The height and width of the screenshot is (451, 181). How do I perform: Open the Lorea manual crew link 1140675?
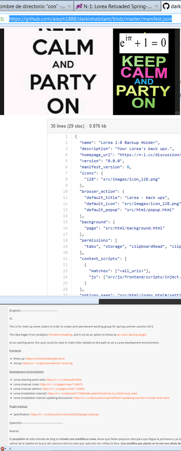[x=56, y=384]
